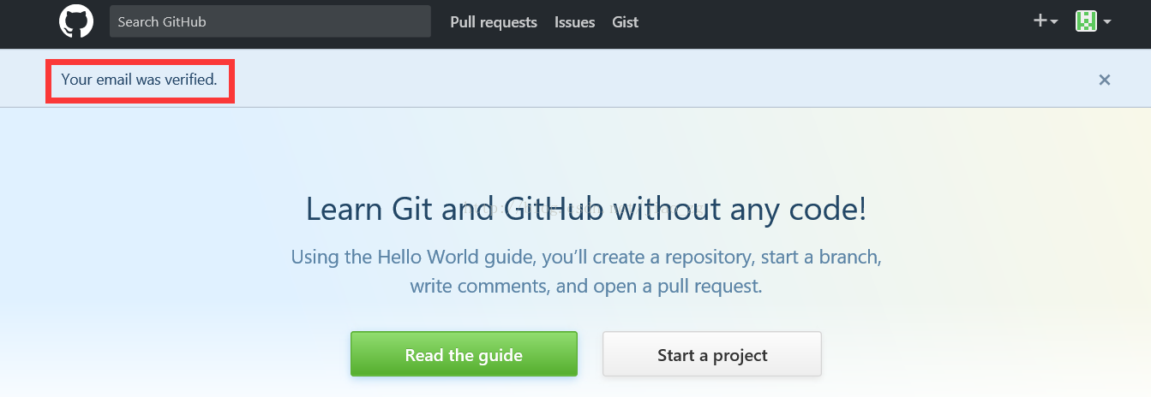The height and width of the screenshot is (397, 1151).
Task: Click the Learn Git and GitHub headline
Action: coord(585,209)
